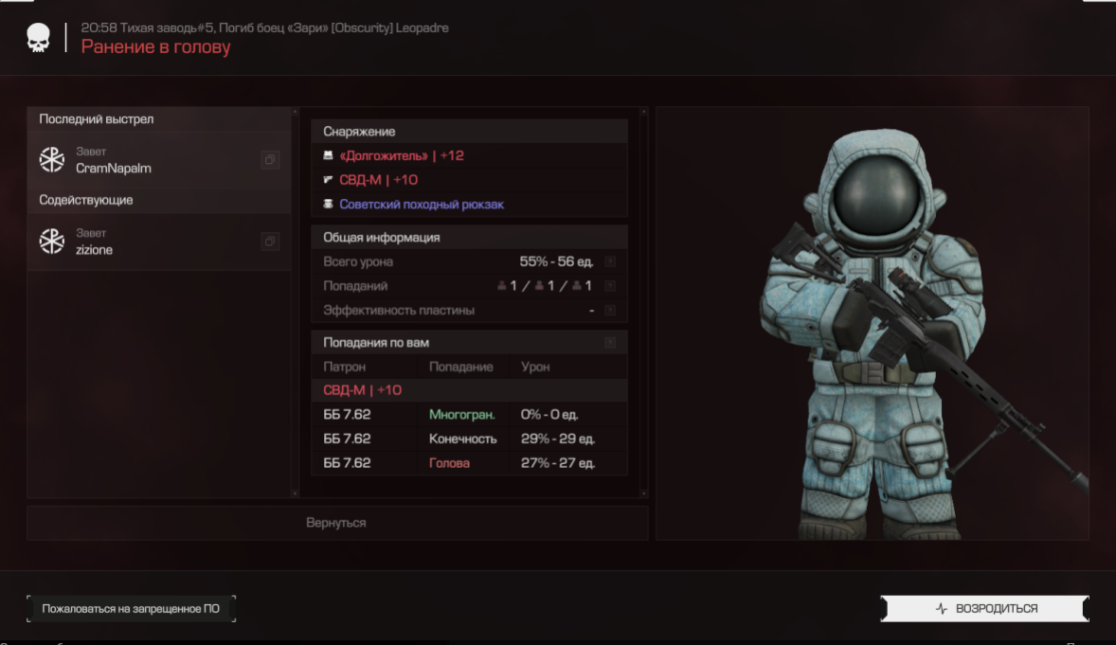The image size is (1116, 645).
Task: Click the down arrow of the killers list scrollbar
Action: (296, 493)
